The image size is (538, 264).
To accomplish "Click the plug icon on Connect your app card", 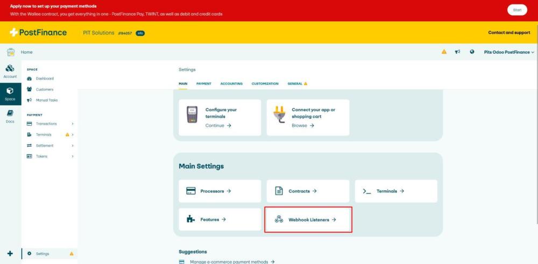I will (280, 115).
